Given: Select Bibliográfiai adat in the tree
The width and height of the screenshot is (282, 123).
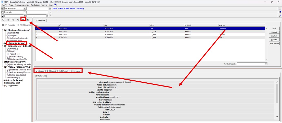Looking at the screenshot, I should coord(12,83).
